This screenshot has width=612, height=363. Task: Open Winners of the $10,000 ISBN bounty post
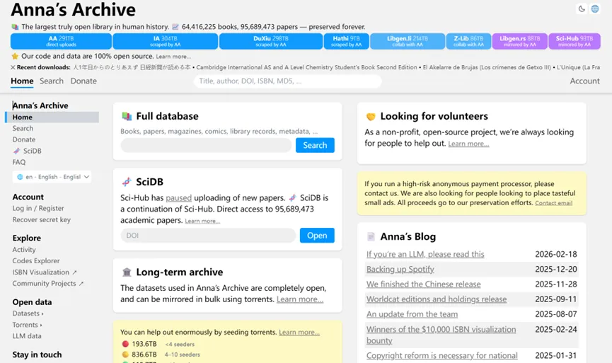(441, 335)
